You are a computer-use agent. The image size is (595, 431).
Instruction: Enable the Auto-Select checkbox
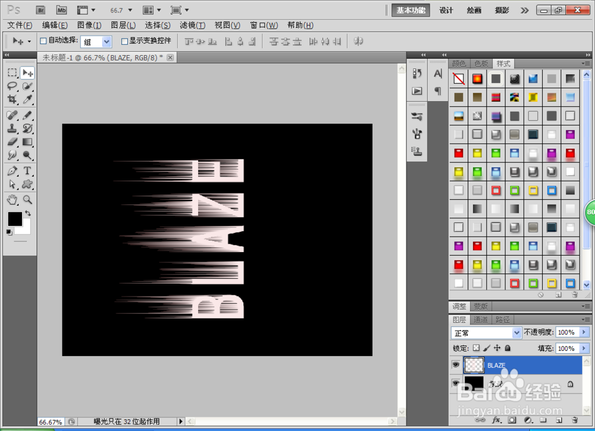[x=43, y=40]
